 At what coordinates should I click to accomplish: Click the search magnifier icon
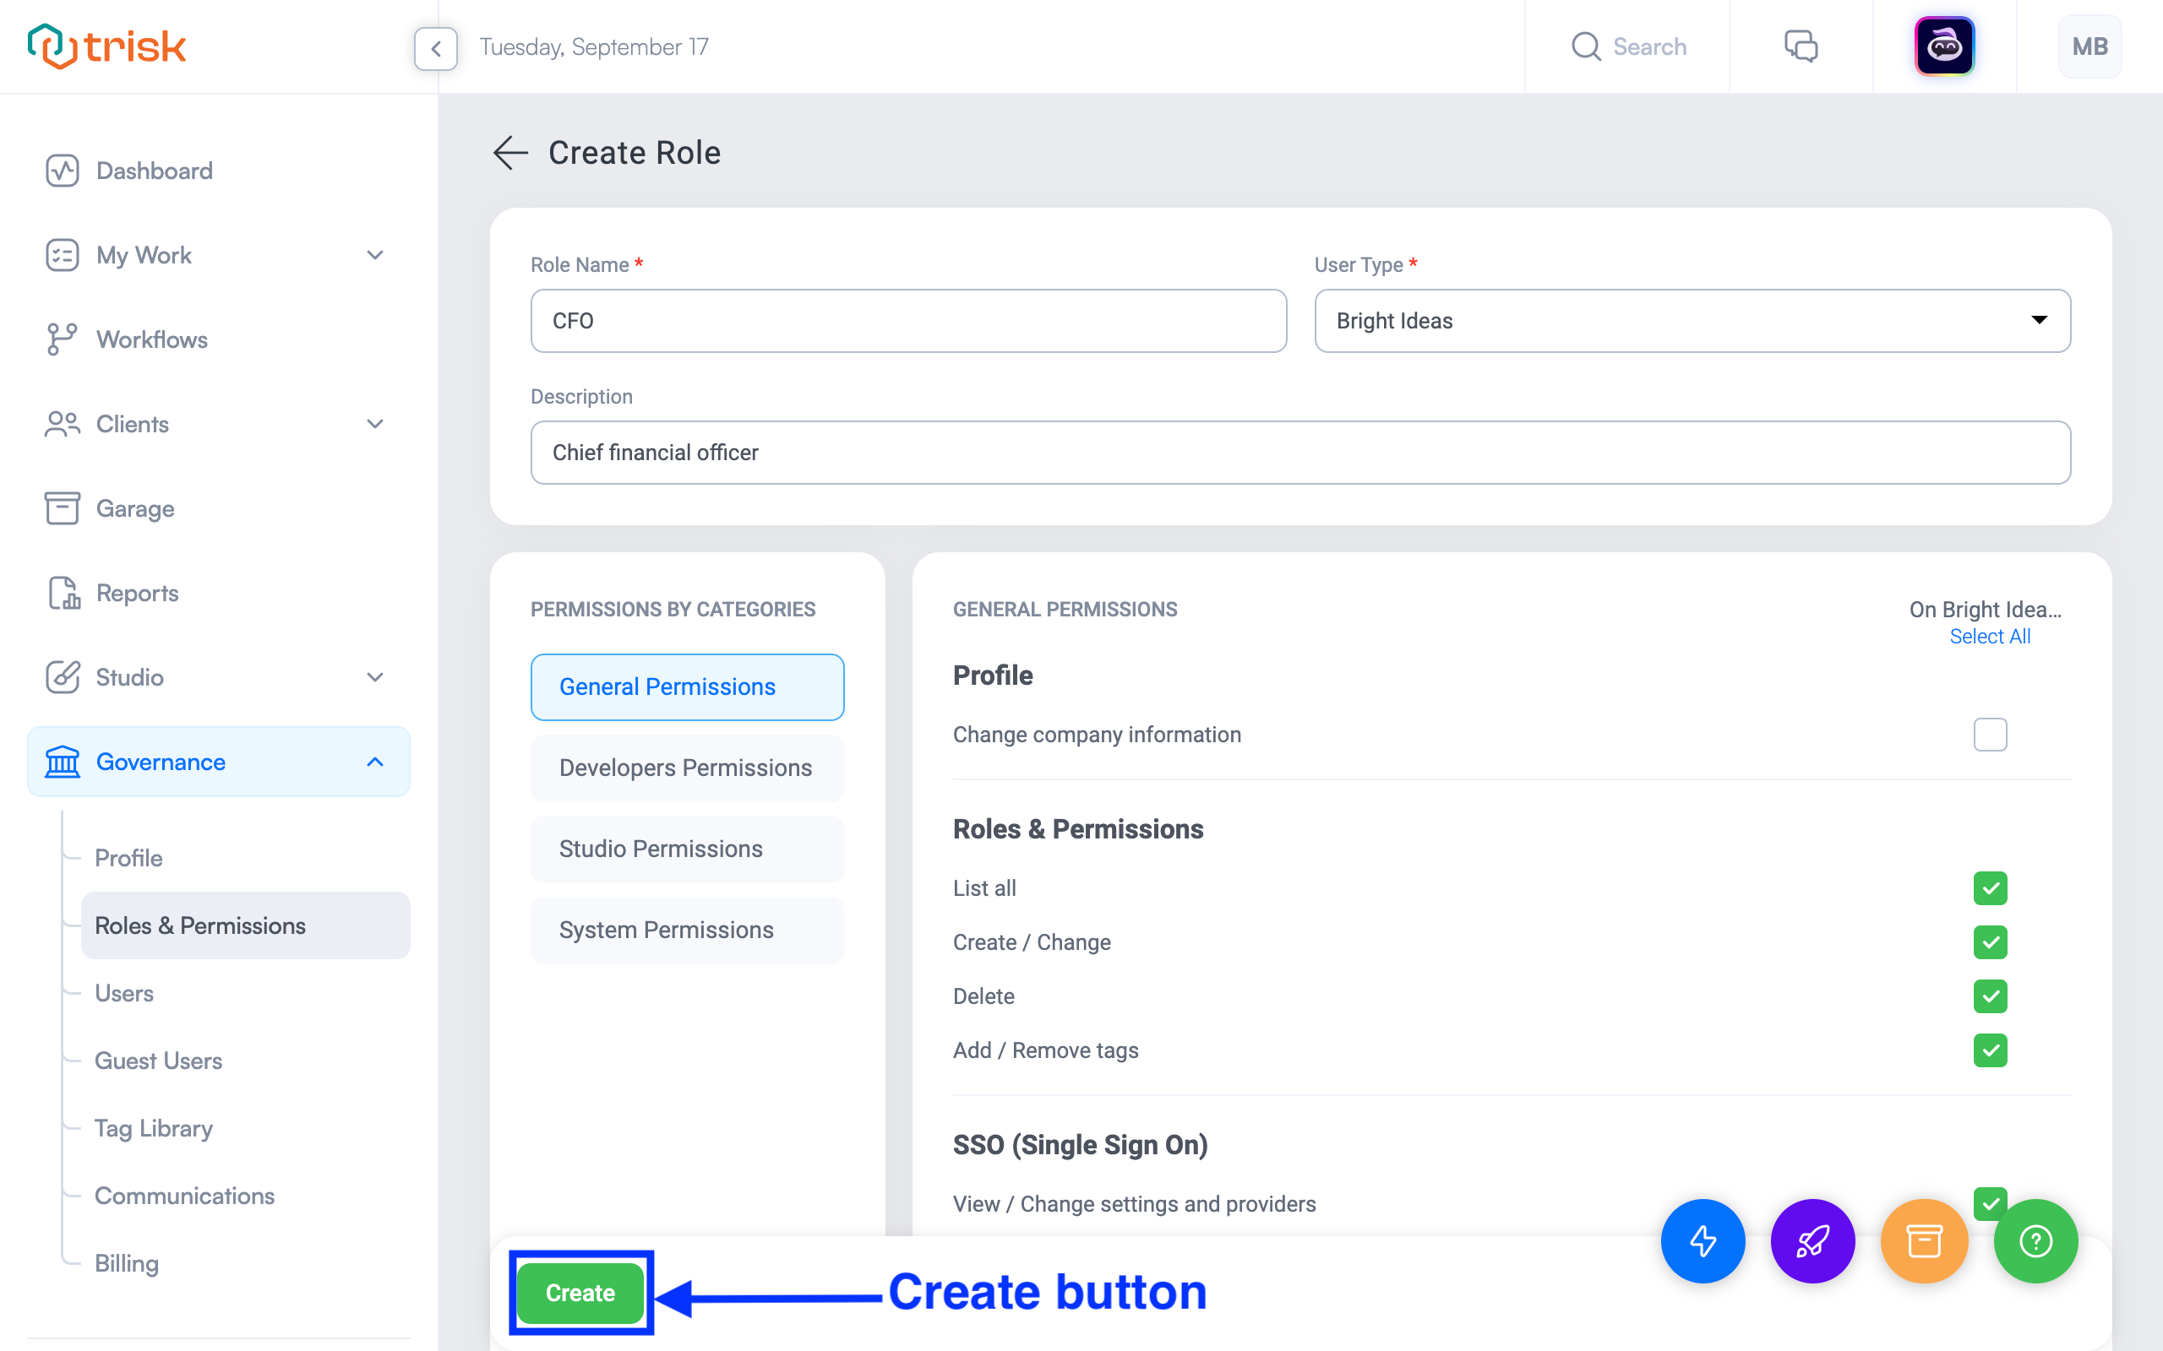(1585, 46)
